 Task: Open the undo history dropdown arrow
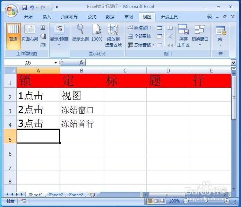(37, 7)
